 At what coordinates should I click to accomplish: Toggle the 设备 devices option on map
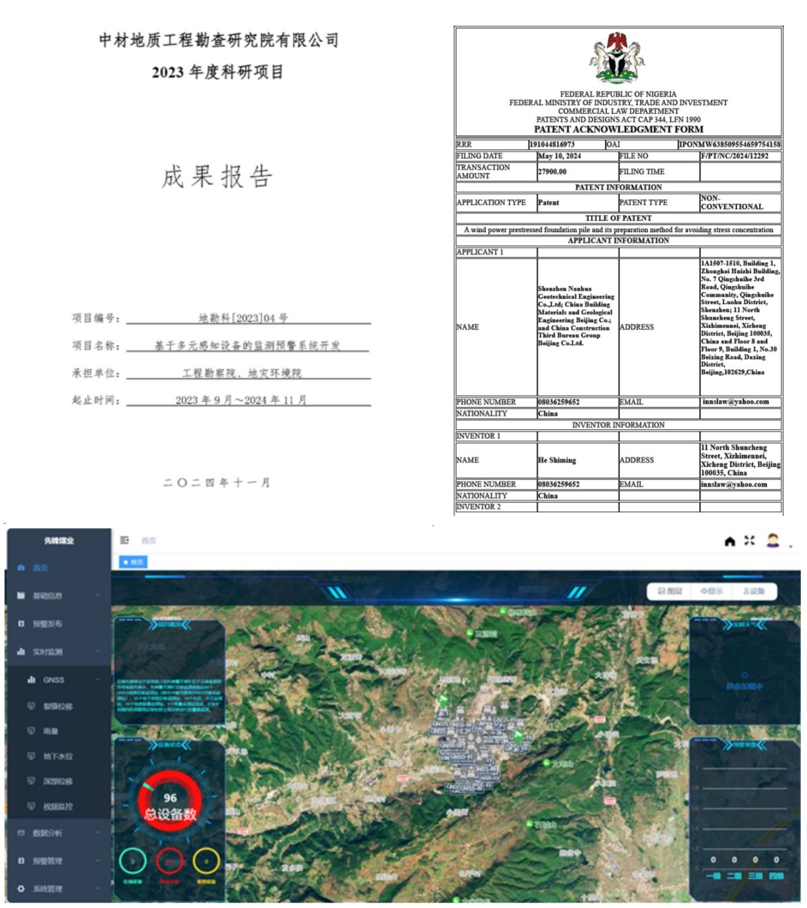click(x=754, y=591)
